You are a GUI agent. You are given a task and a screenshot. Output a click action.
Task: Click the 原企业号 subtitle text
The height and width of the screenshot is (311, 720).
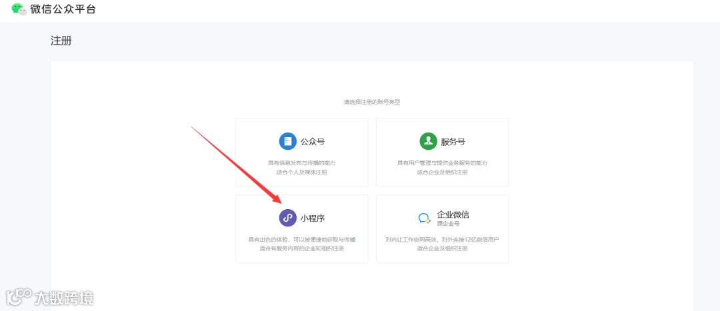tap(449, 224)
